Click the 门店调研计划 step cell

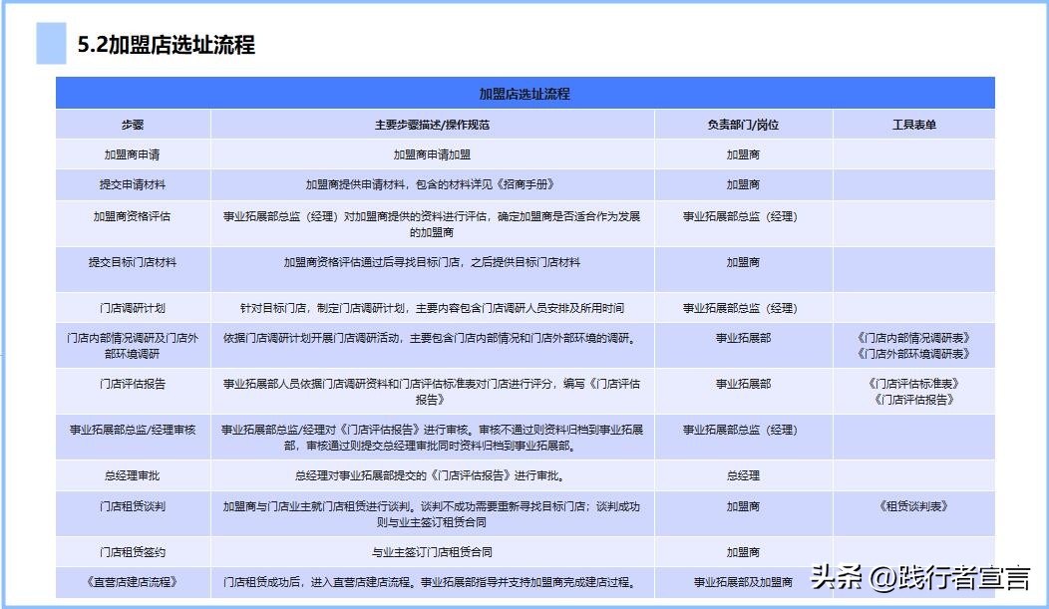click(134, 308)
